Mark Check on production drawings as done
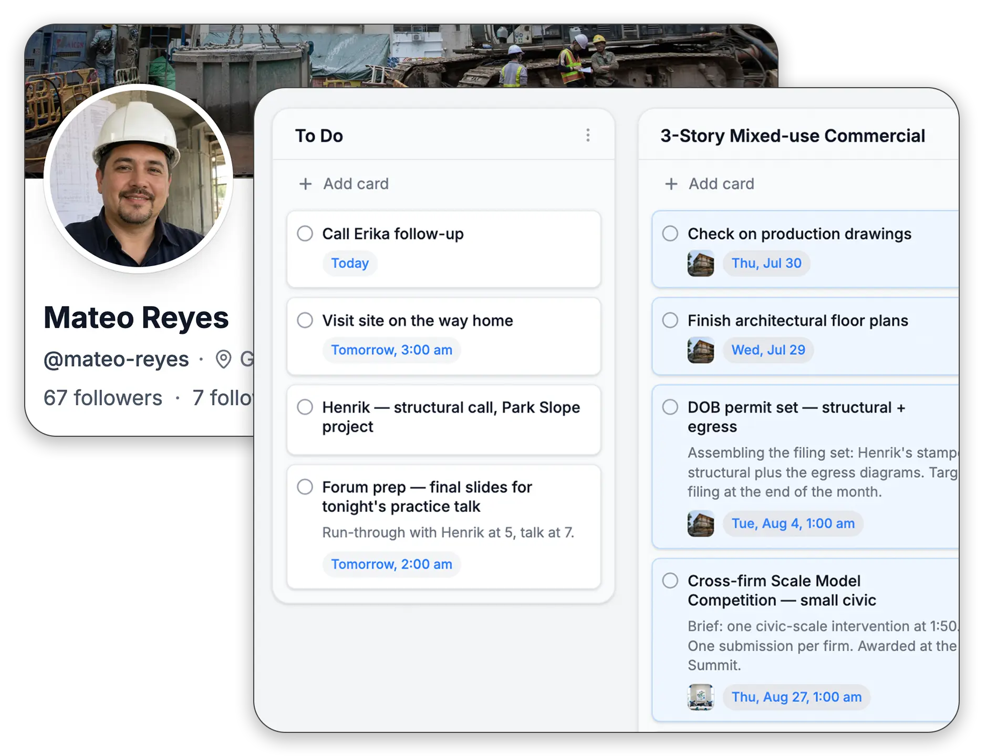986x756 pixels. click(670, 234)
